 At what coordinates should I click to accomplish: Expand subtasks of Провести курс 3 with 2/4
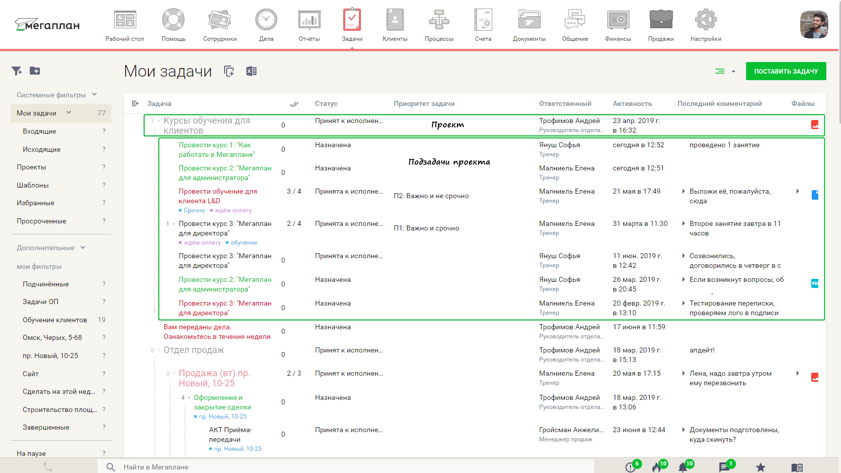[x=174, y=223]
